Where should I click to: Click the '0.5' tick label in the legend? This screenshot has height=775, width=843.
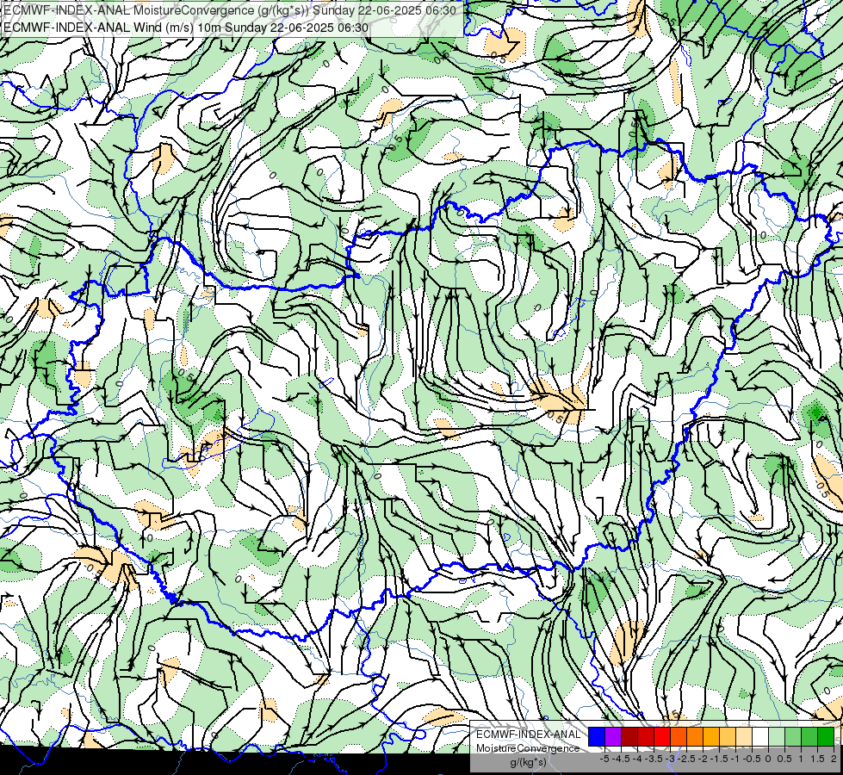(x=784, y=759)
